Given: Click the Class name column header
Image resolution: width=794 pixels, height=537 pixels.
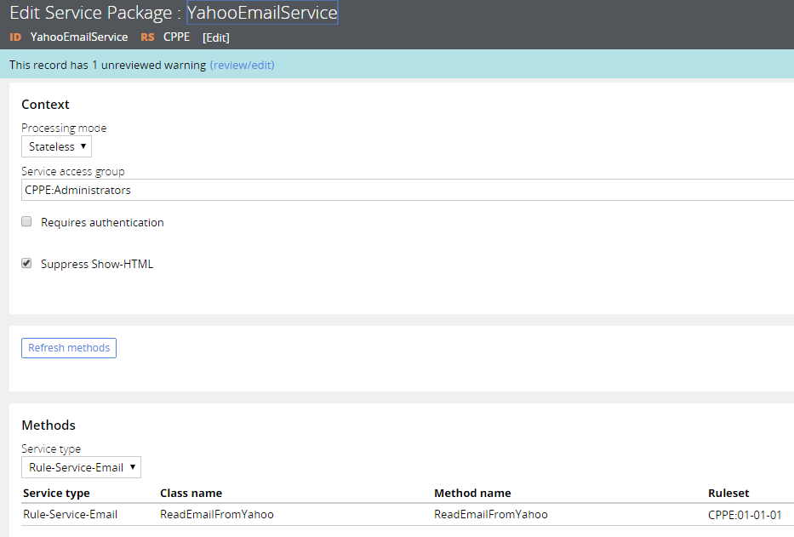Looking at the screenshot, I should tap(191, 494).
